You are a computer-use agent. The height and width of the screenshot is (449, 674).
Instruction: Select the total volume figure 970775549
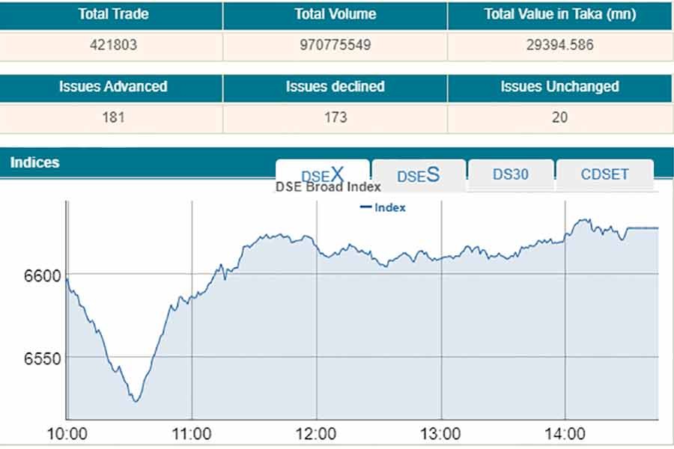click(336, 45)
